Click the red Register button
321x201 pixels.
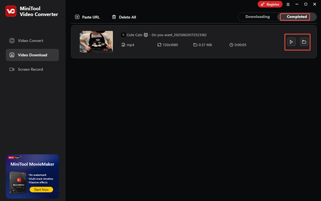click(270, 4)
